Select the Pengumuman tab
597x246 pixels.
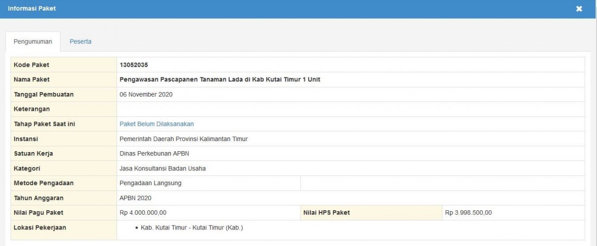tap(33, 42)
